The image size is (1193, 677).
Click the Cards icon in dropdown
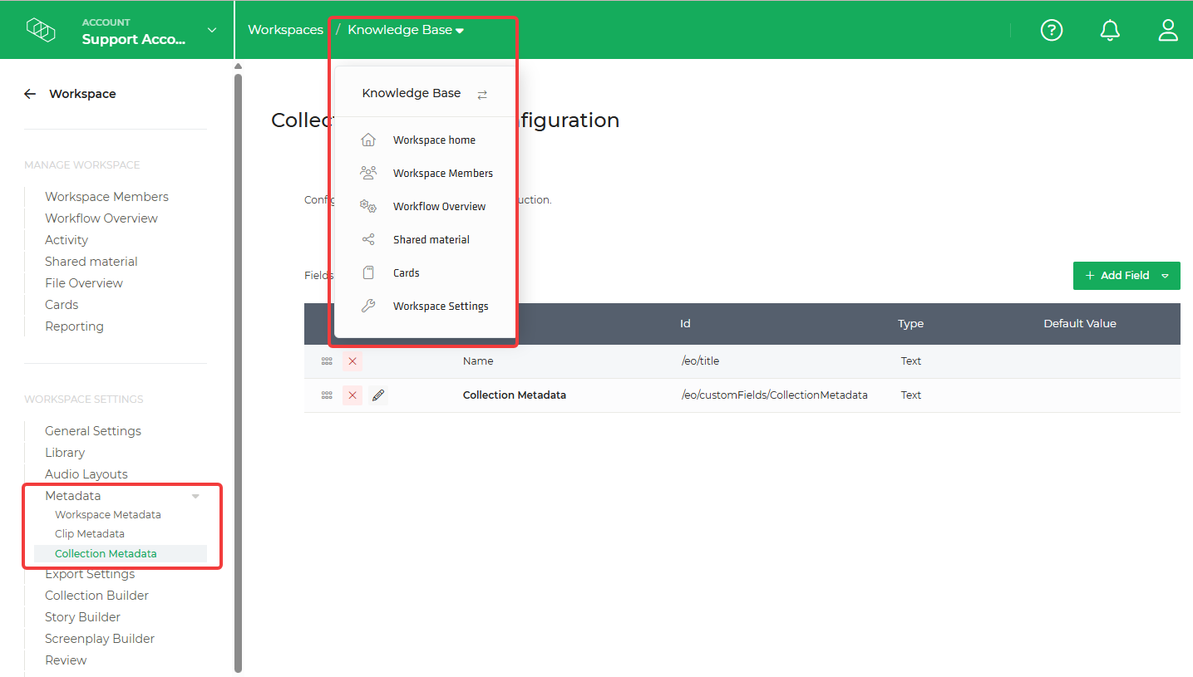[368, 272]
